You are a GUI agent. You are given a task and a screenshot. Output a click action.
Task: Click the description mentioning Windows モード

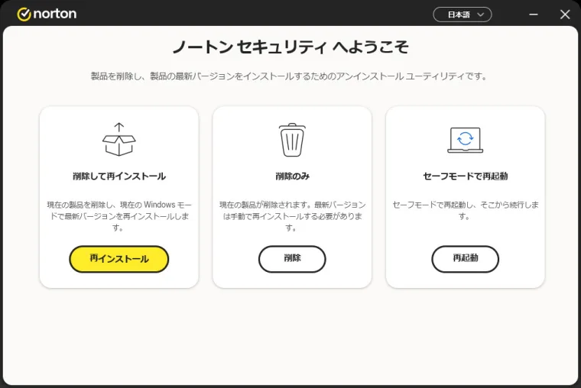[x=119, y=216]
